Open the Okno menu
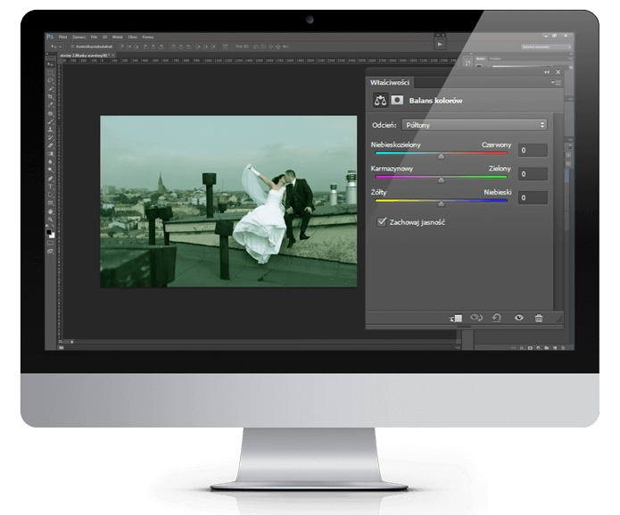Viewport: 620px width, 515px height. tap(132, 37)
